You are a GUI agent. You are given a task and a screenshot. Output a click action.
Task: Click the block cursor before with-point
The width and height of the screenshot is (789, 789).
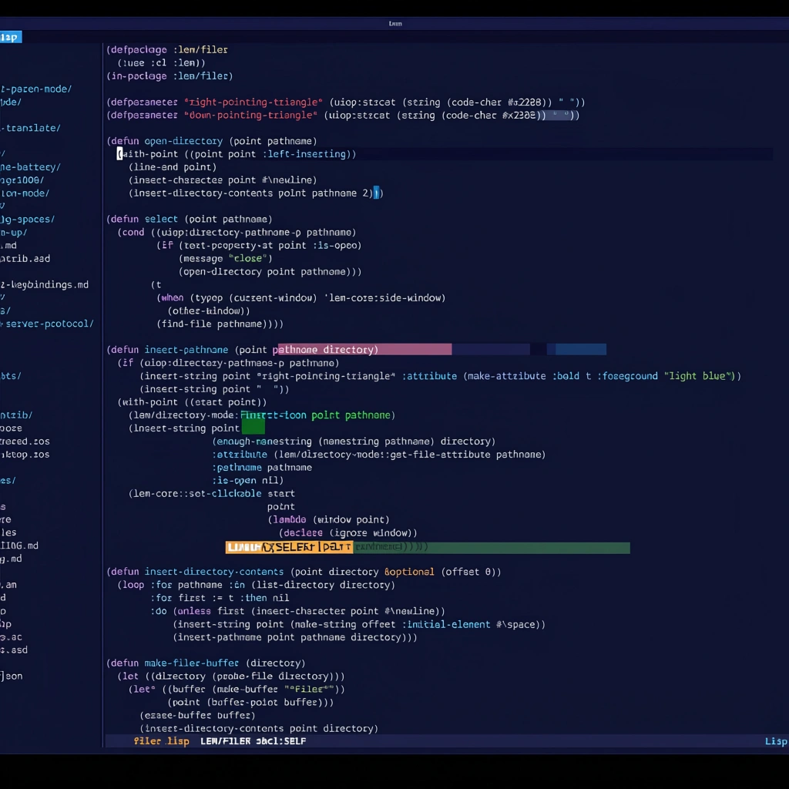119,154
